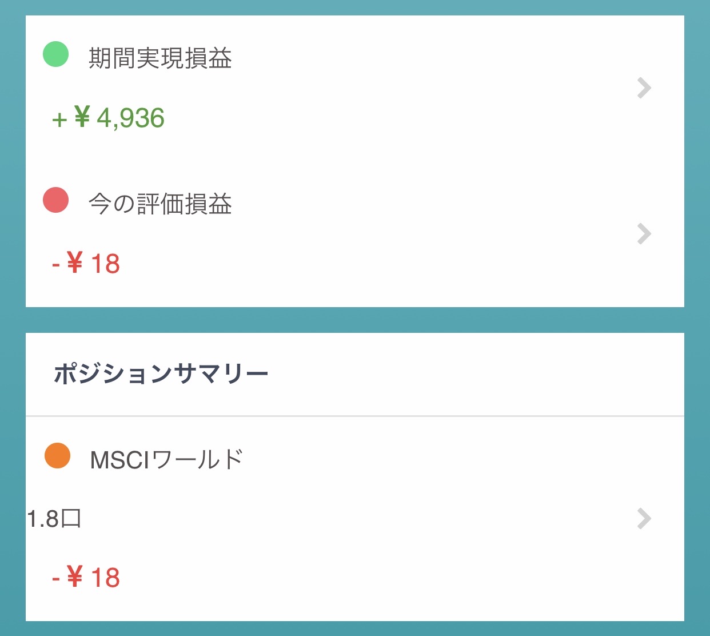Click the red 18 figure under 今の評価損益

105,264
